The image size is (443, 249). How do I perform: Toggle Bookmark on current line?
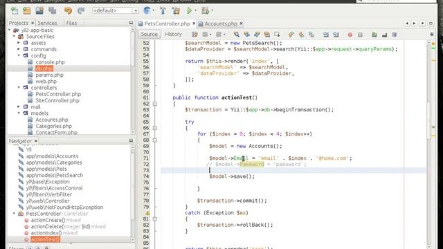click(x=311, y=35)
